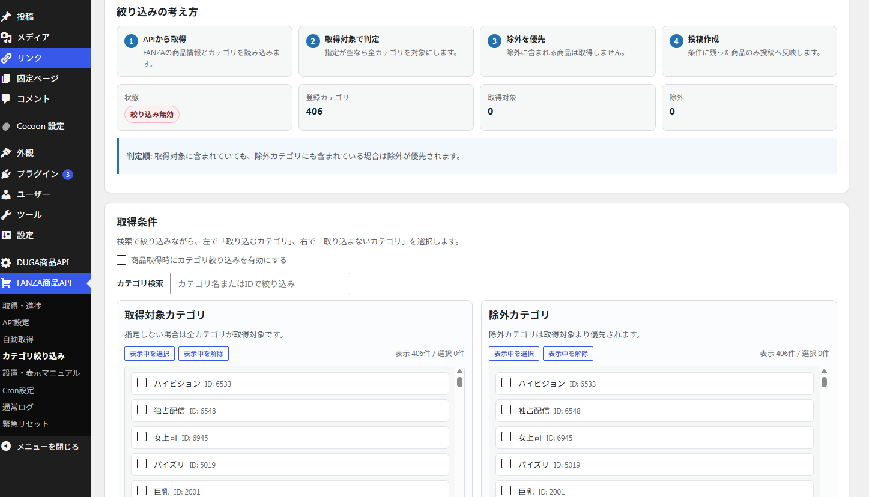Click 表示中を選択 under 取得対象カテゴリ
The height and width of the screenshot is (497, 869).
tap(150, 354)
